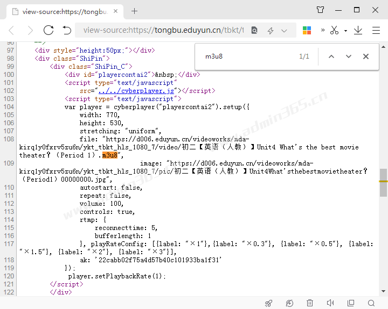Click the scrollbar up arrow

pyautogui.click(x=383, y=47)
